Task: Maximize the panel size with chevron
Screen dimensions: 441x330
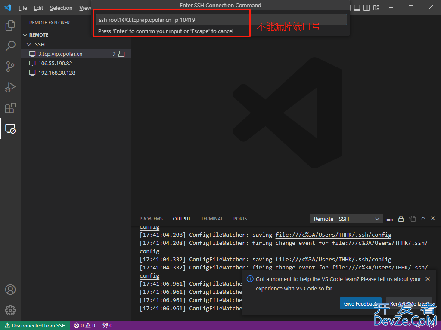Action: tap(423, 218)
